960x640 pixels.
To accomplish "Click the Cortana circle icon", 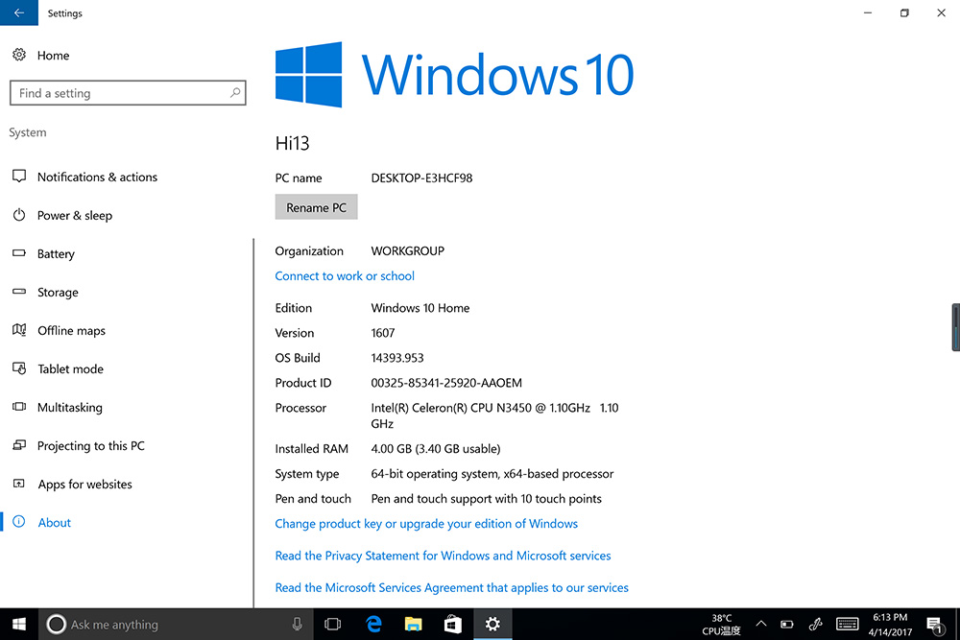I will [x=56, y=624].
